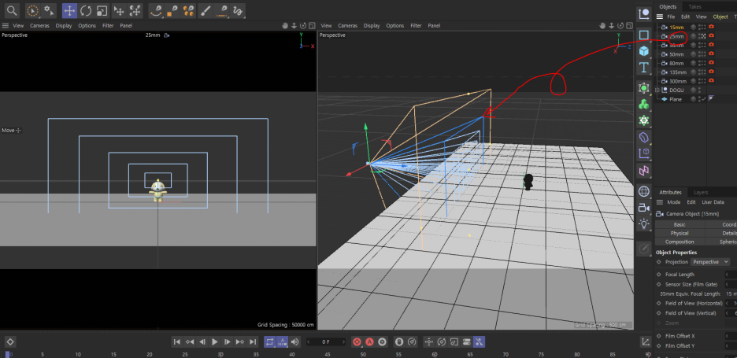Pick the paint brush tool

pyautogui.click(x=204, y=10)
